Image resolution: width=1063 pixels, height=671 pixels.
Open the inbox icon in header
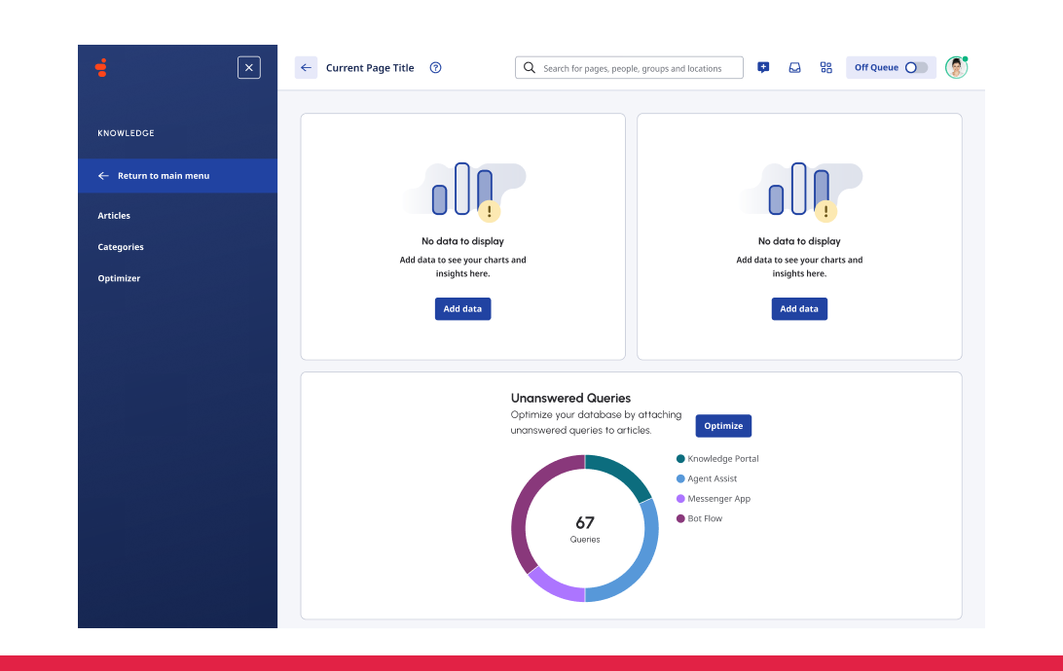pyautogui.click(x=794, y=68)
